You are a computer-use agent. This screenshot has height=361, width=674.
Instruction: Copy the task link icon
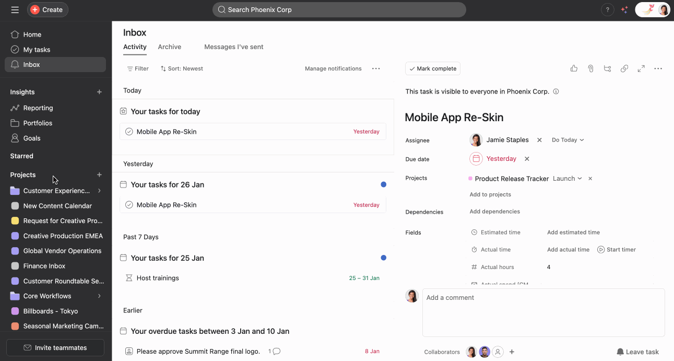coord(624,68)
